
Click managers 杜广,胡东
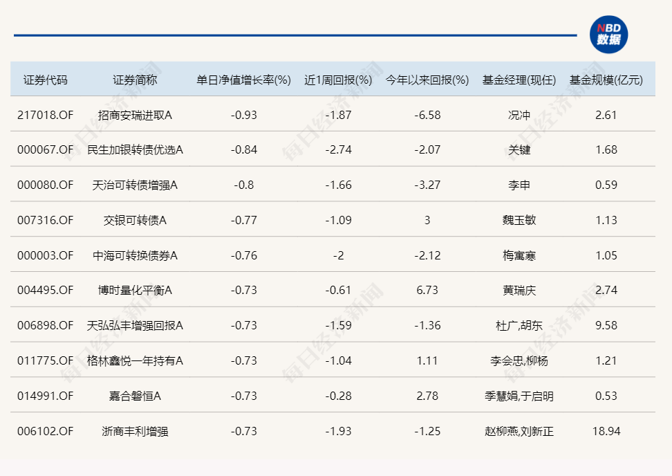pyautogui.click(x=519, y=325)
